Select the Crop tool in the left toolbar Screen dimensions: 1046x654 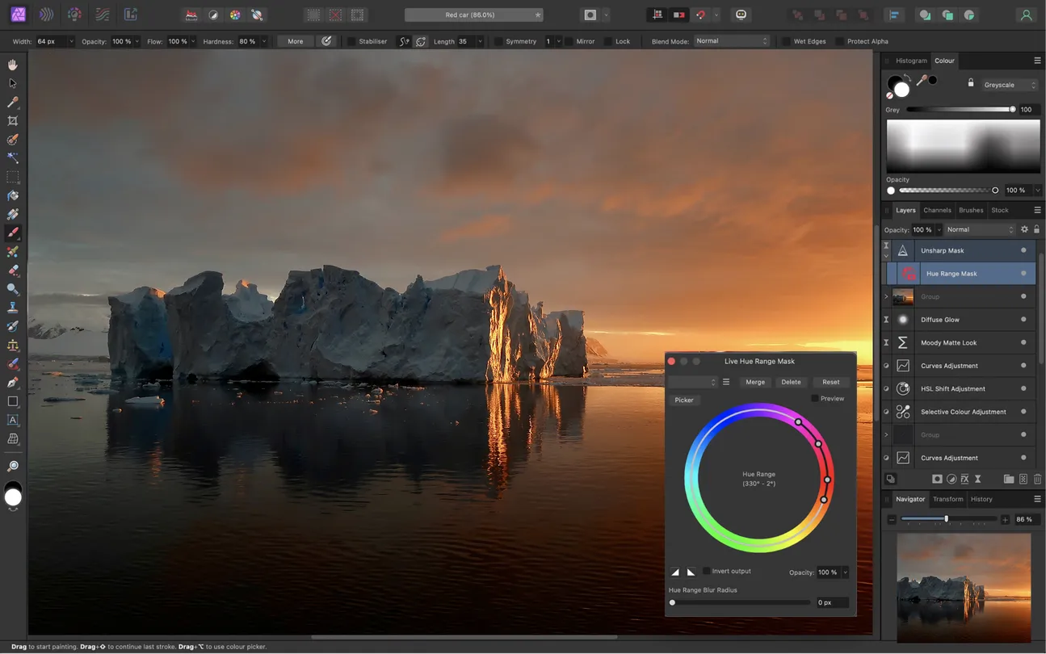click(x=12, y=121)
